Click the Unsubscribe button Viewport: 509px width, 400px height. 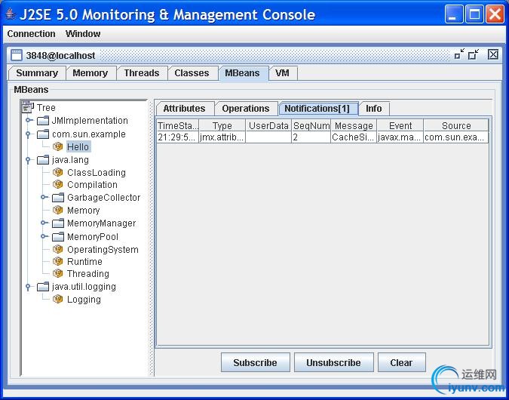(x=334, y=362)
